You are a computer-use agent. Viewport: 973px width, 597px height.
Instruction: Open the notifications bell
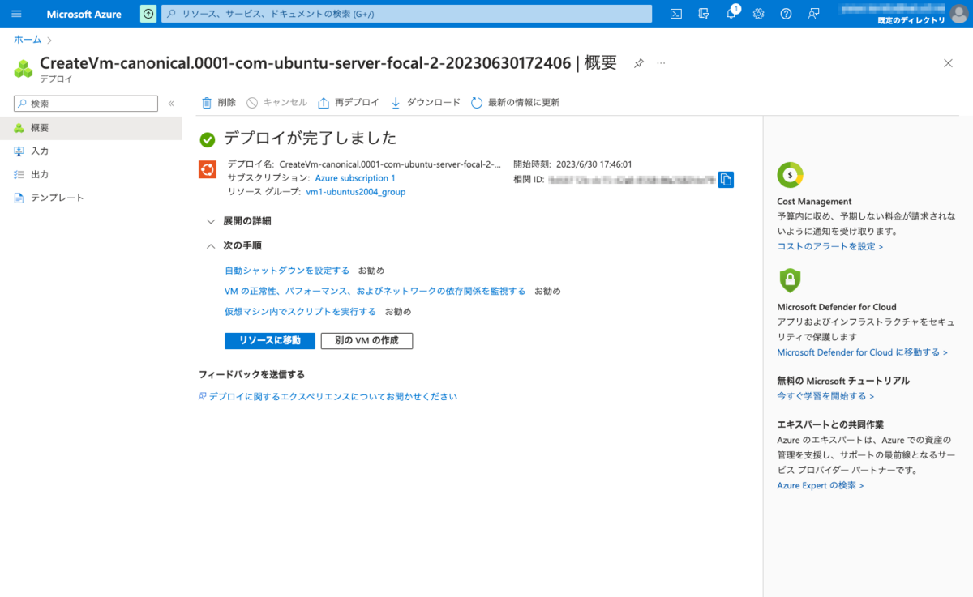pyautogui.click(x=731, y=14)
